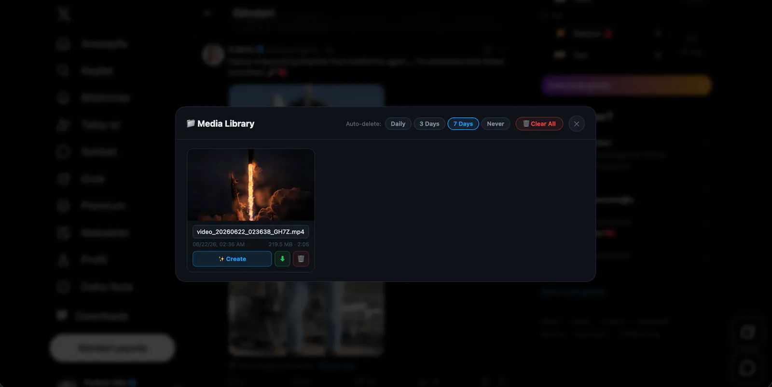Screen dimensions: 772x387
Task: Delete the video using trash icon
Action: 301,259
